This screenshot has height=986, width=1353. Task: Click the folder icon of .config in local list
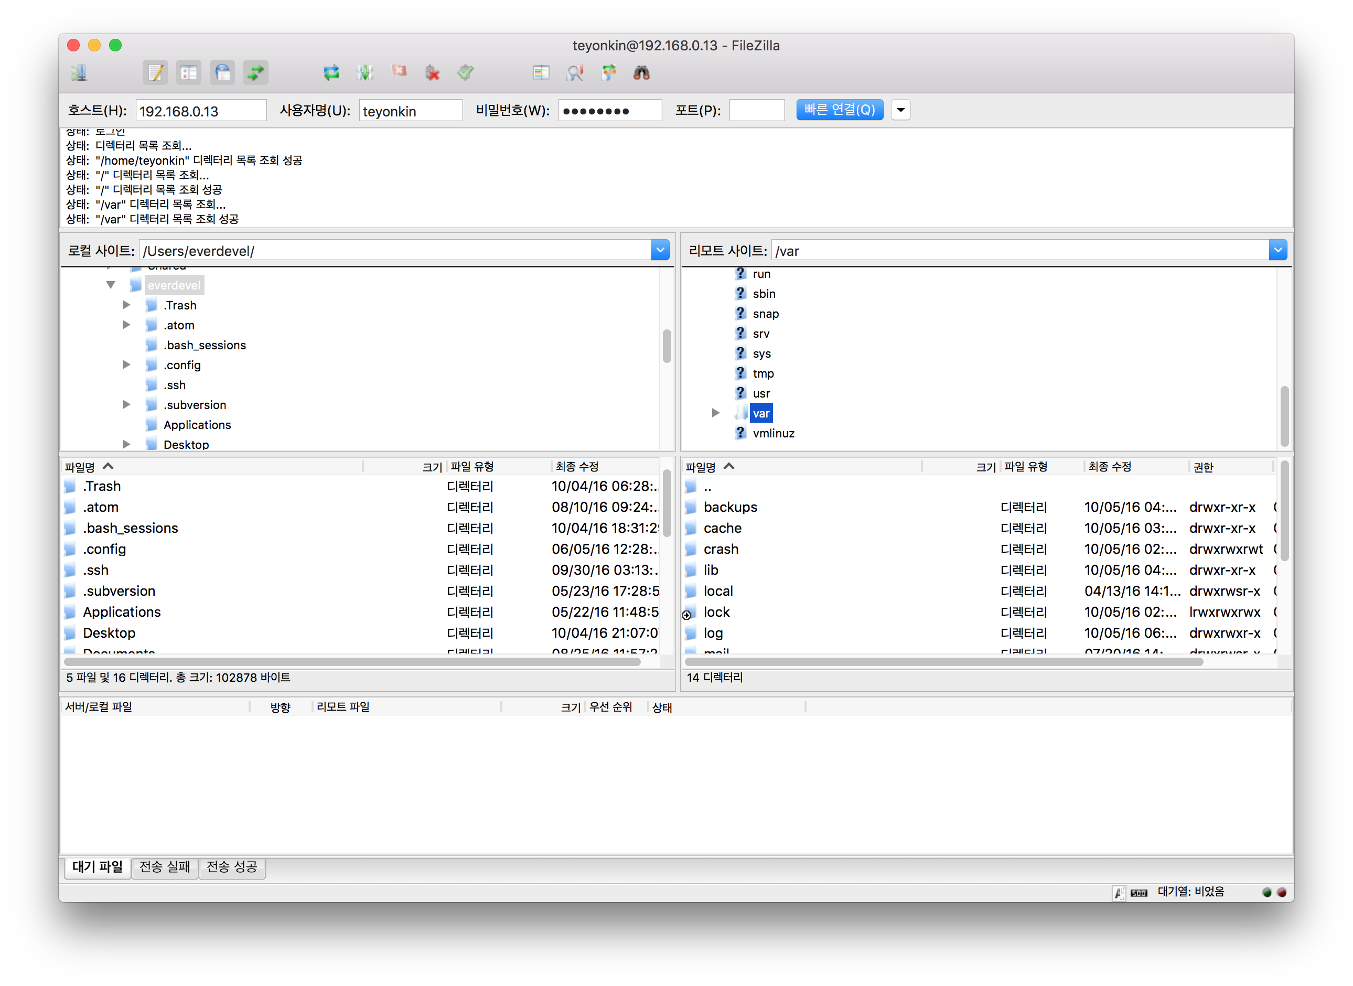(70, 549)
